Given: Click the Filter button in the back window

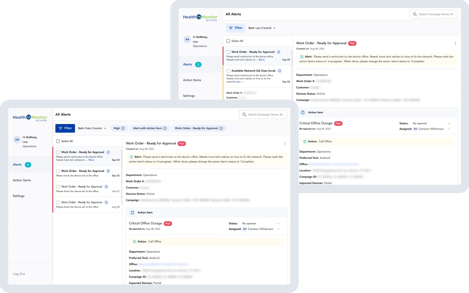Looking at the screenshot, I should coord(236,28).
